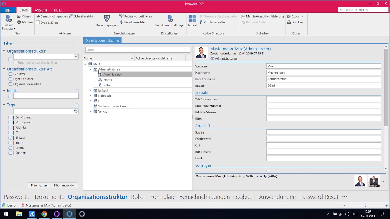Open Chrome from the taskbar
The width and height of the screenshot is (390, 219).
[x=44, y=214]
